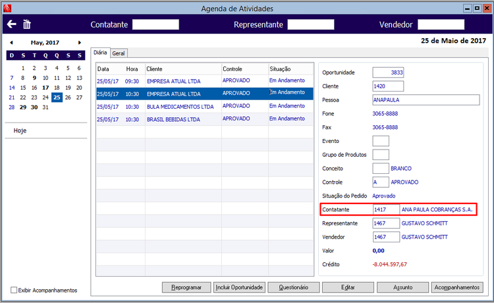This screenshot has width=494, height=303.
Task: Enable Exibir Acompanhamentos checkbox
Action: coord(14,290)
